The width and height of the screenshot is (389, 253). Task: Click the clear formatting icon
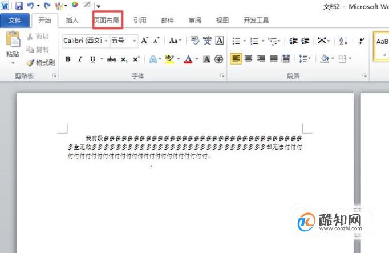(195, 40)
